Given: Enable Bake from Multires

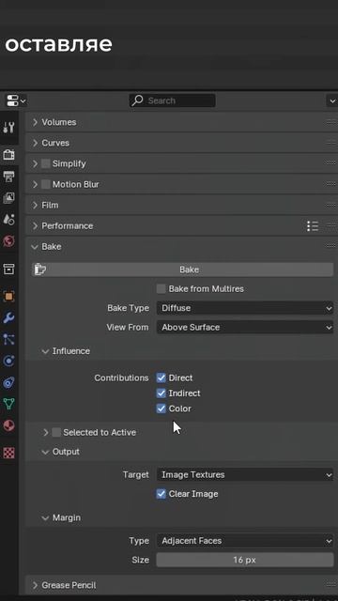Looking at the screenshot, I should click(x=161, y=289).
